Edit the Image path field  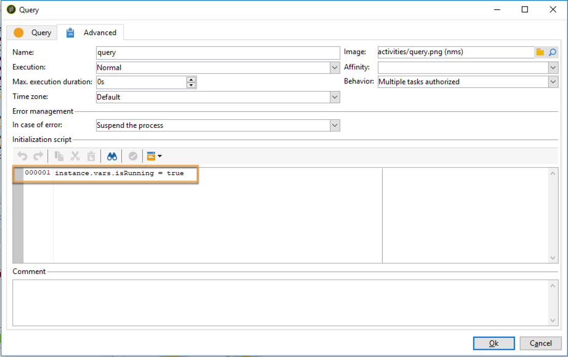tap(456, 52)
